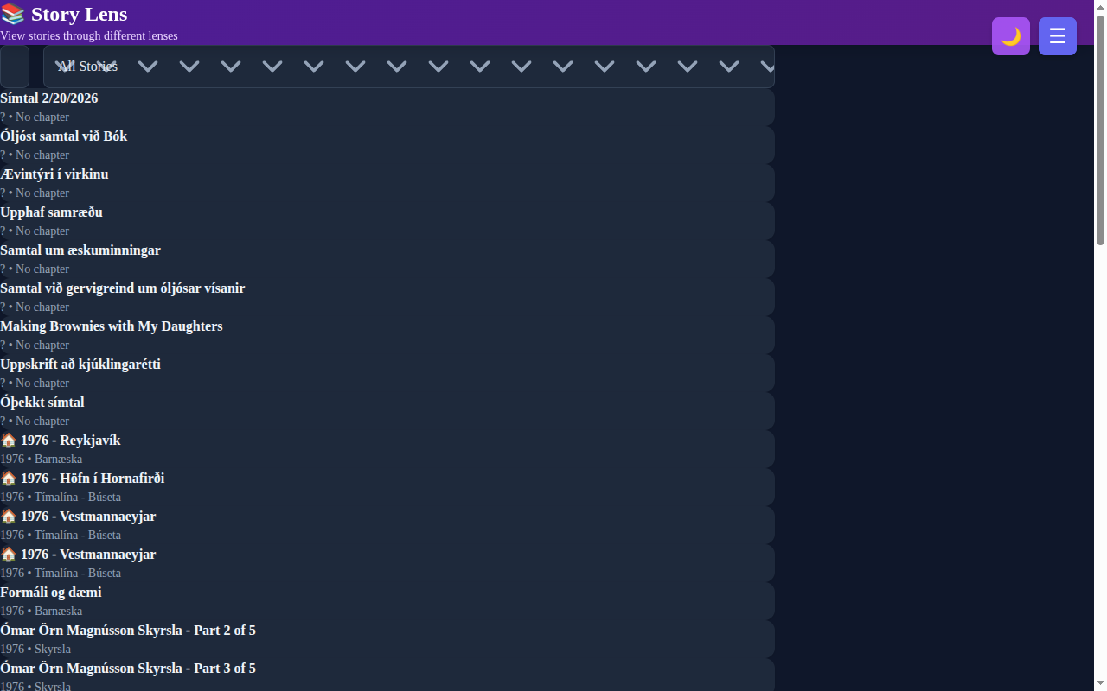Click the house icon beside 1976 - Reykjavík
The image size is (1107, 691).
[x=9, y=441]
